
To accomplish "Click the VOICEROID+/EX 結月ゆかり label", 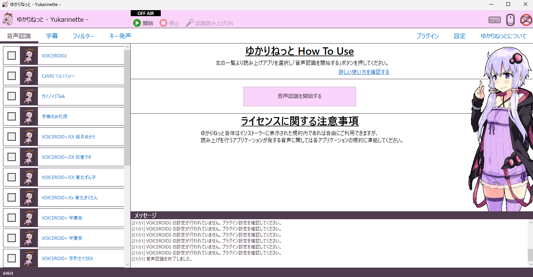I will pyautogui.click(x=68, y=137).
